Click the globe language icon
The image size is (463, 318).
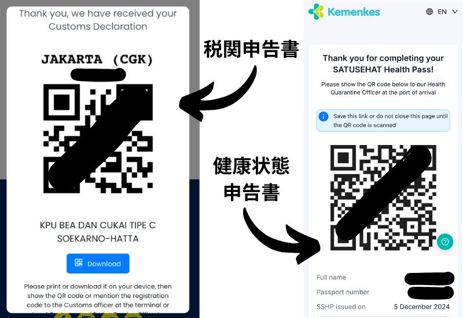click(429, 12)
